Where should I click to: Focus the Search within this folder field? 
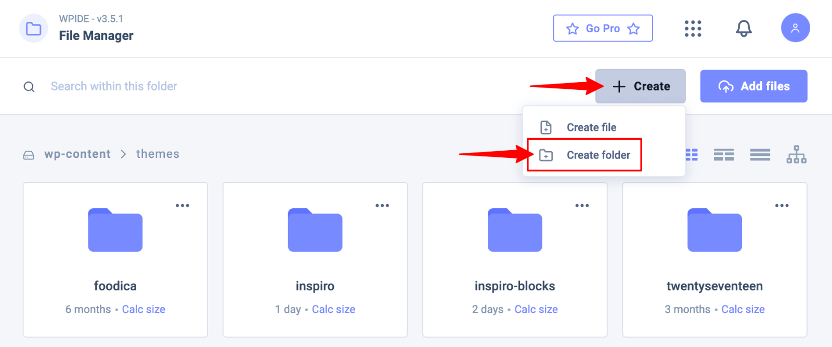[x=114, y=86]
